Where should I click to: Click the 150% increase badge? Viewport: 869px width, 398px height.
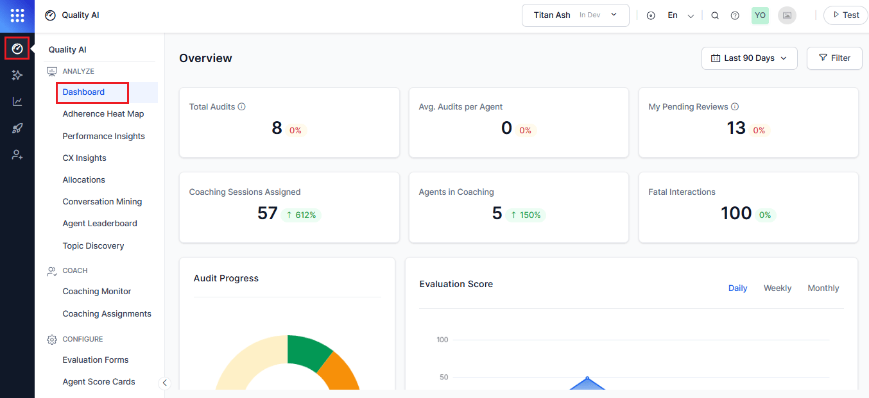[x=526, y=215]
